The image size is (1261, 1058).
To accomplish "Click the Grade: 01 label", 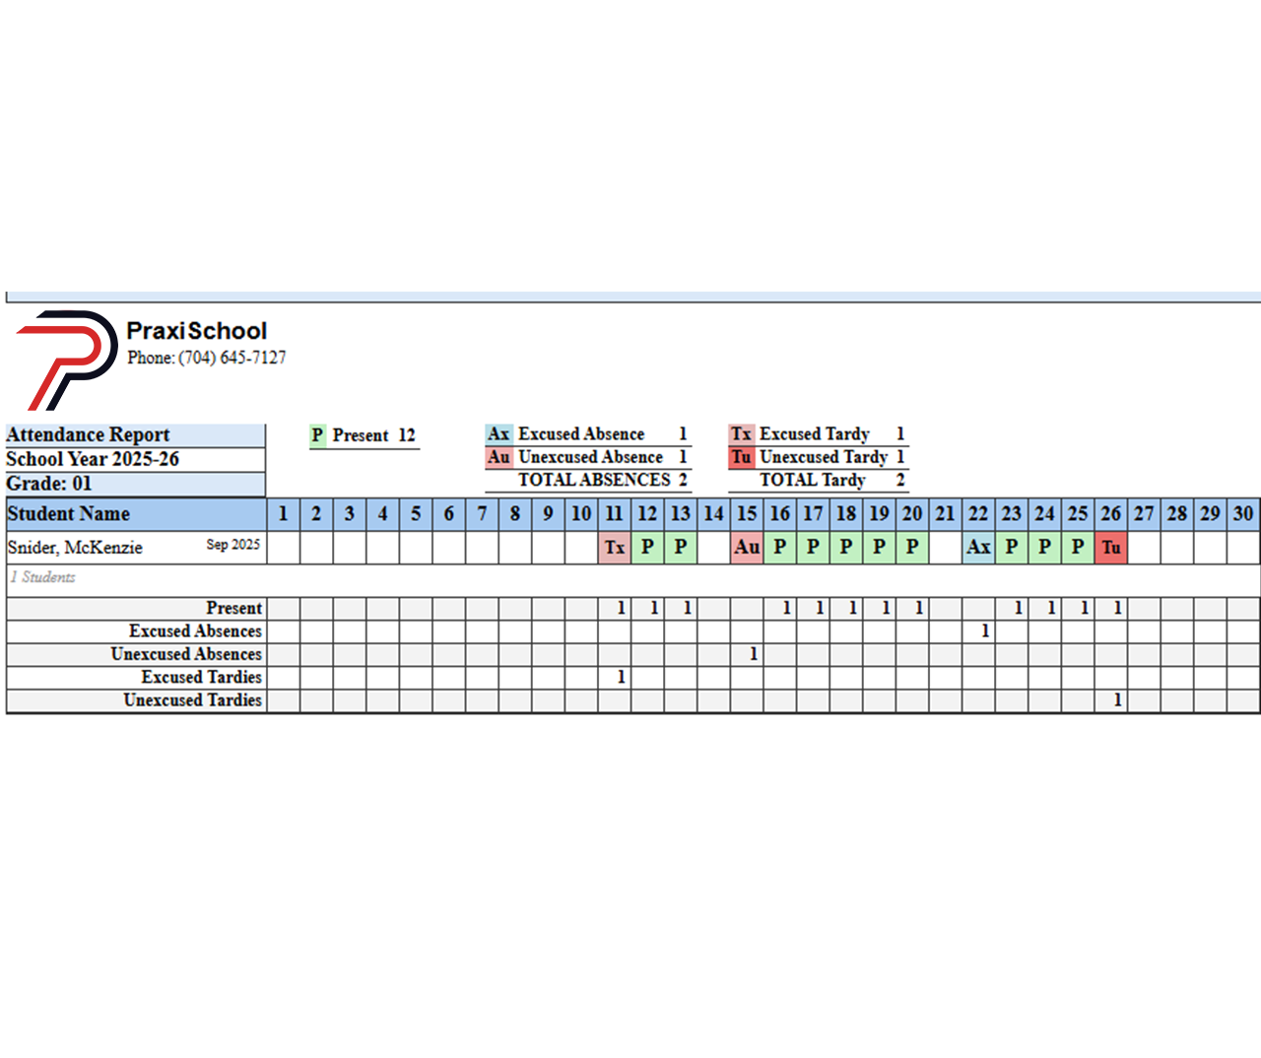I will point(49,484).
